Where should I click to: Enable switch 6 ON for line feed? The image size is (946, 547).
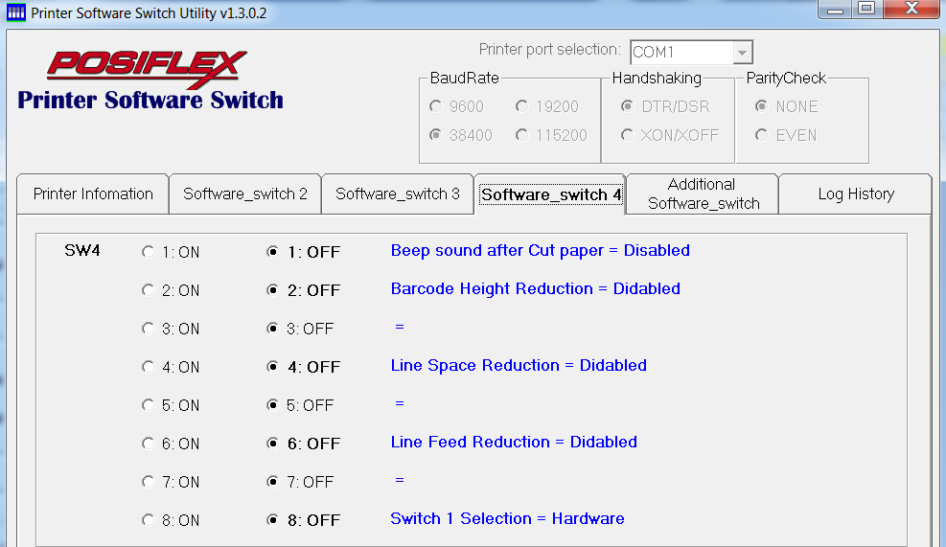coord(148,444)
